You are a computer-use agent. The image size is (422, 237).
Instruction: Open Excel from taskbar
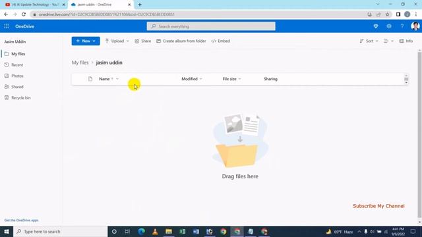183,231
